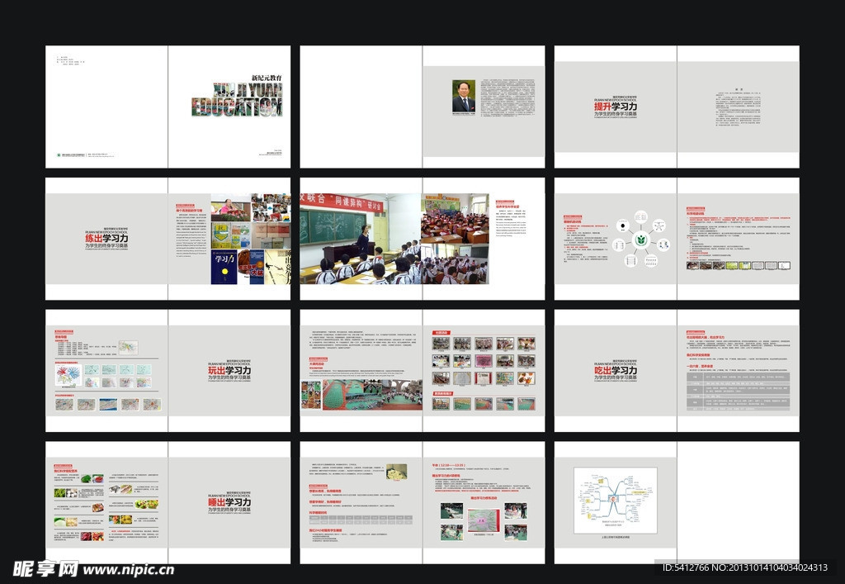The height and width of the screenshot is (584, 845).
Task: Select the text column beside the portrait
Action: click(508, 98)
